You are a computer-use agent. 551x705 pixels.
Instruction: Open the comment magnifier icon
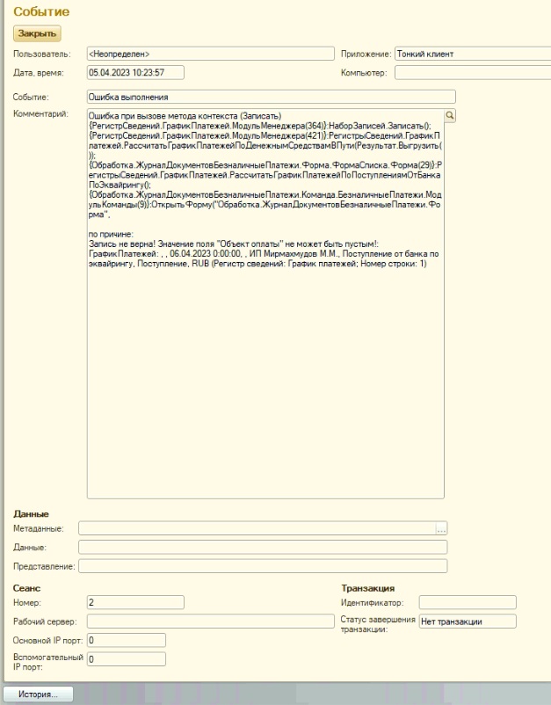coord(450,115)
